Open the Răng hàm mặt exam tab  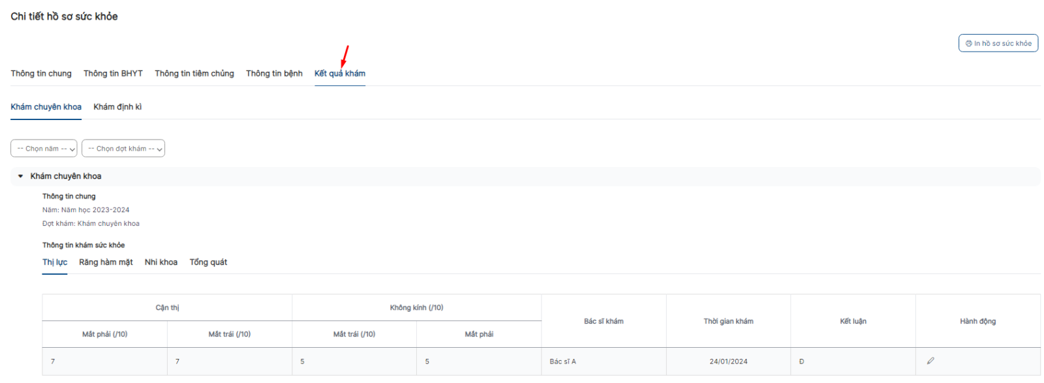click(106, 262)
